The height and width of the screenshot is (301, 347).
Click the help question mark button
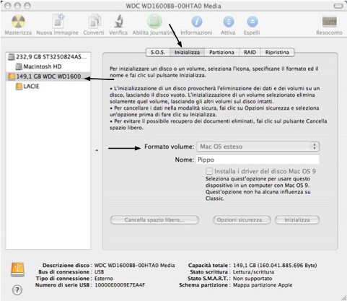pos(17,290)
